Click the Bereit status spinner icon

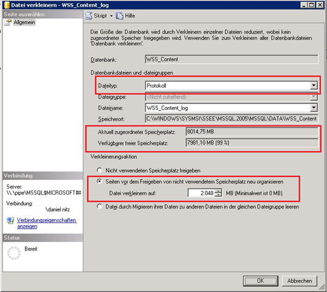click(14, 253)
